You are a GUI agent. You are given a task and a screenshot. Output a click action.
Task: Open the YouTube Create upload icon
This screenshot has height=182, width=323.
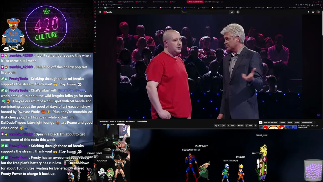(x=308, y=12)
